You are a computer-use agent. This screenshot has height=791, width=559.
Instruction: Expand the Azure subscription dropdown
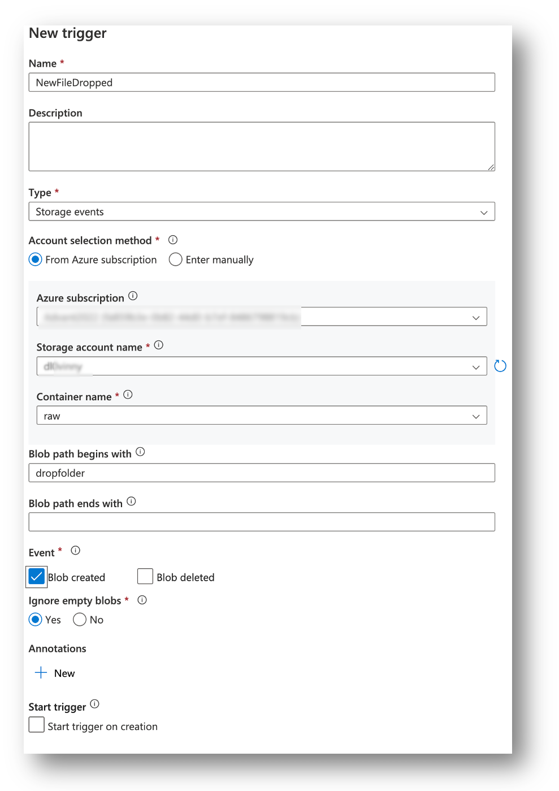coord(475,317)
